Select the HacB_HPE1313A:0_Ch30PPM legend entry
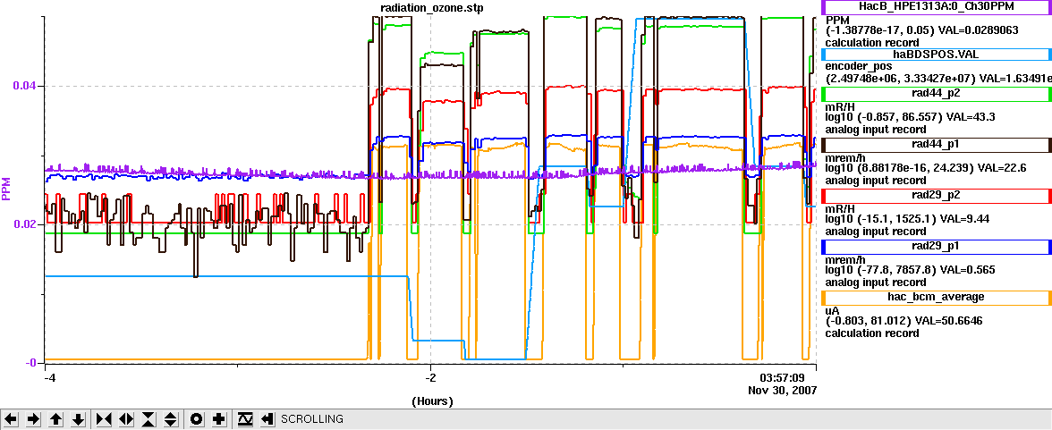Viewport: 1052px width, 430px height. point(936,6)
